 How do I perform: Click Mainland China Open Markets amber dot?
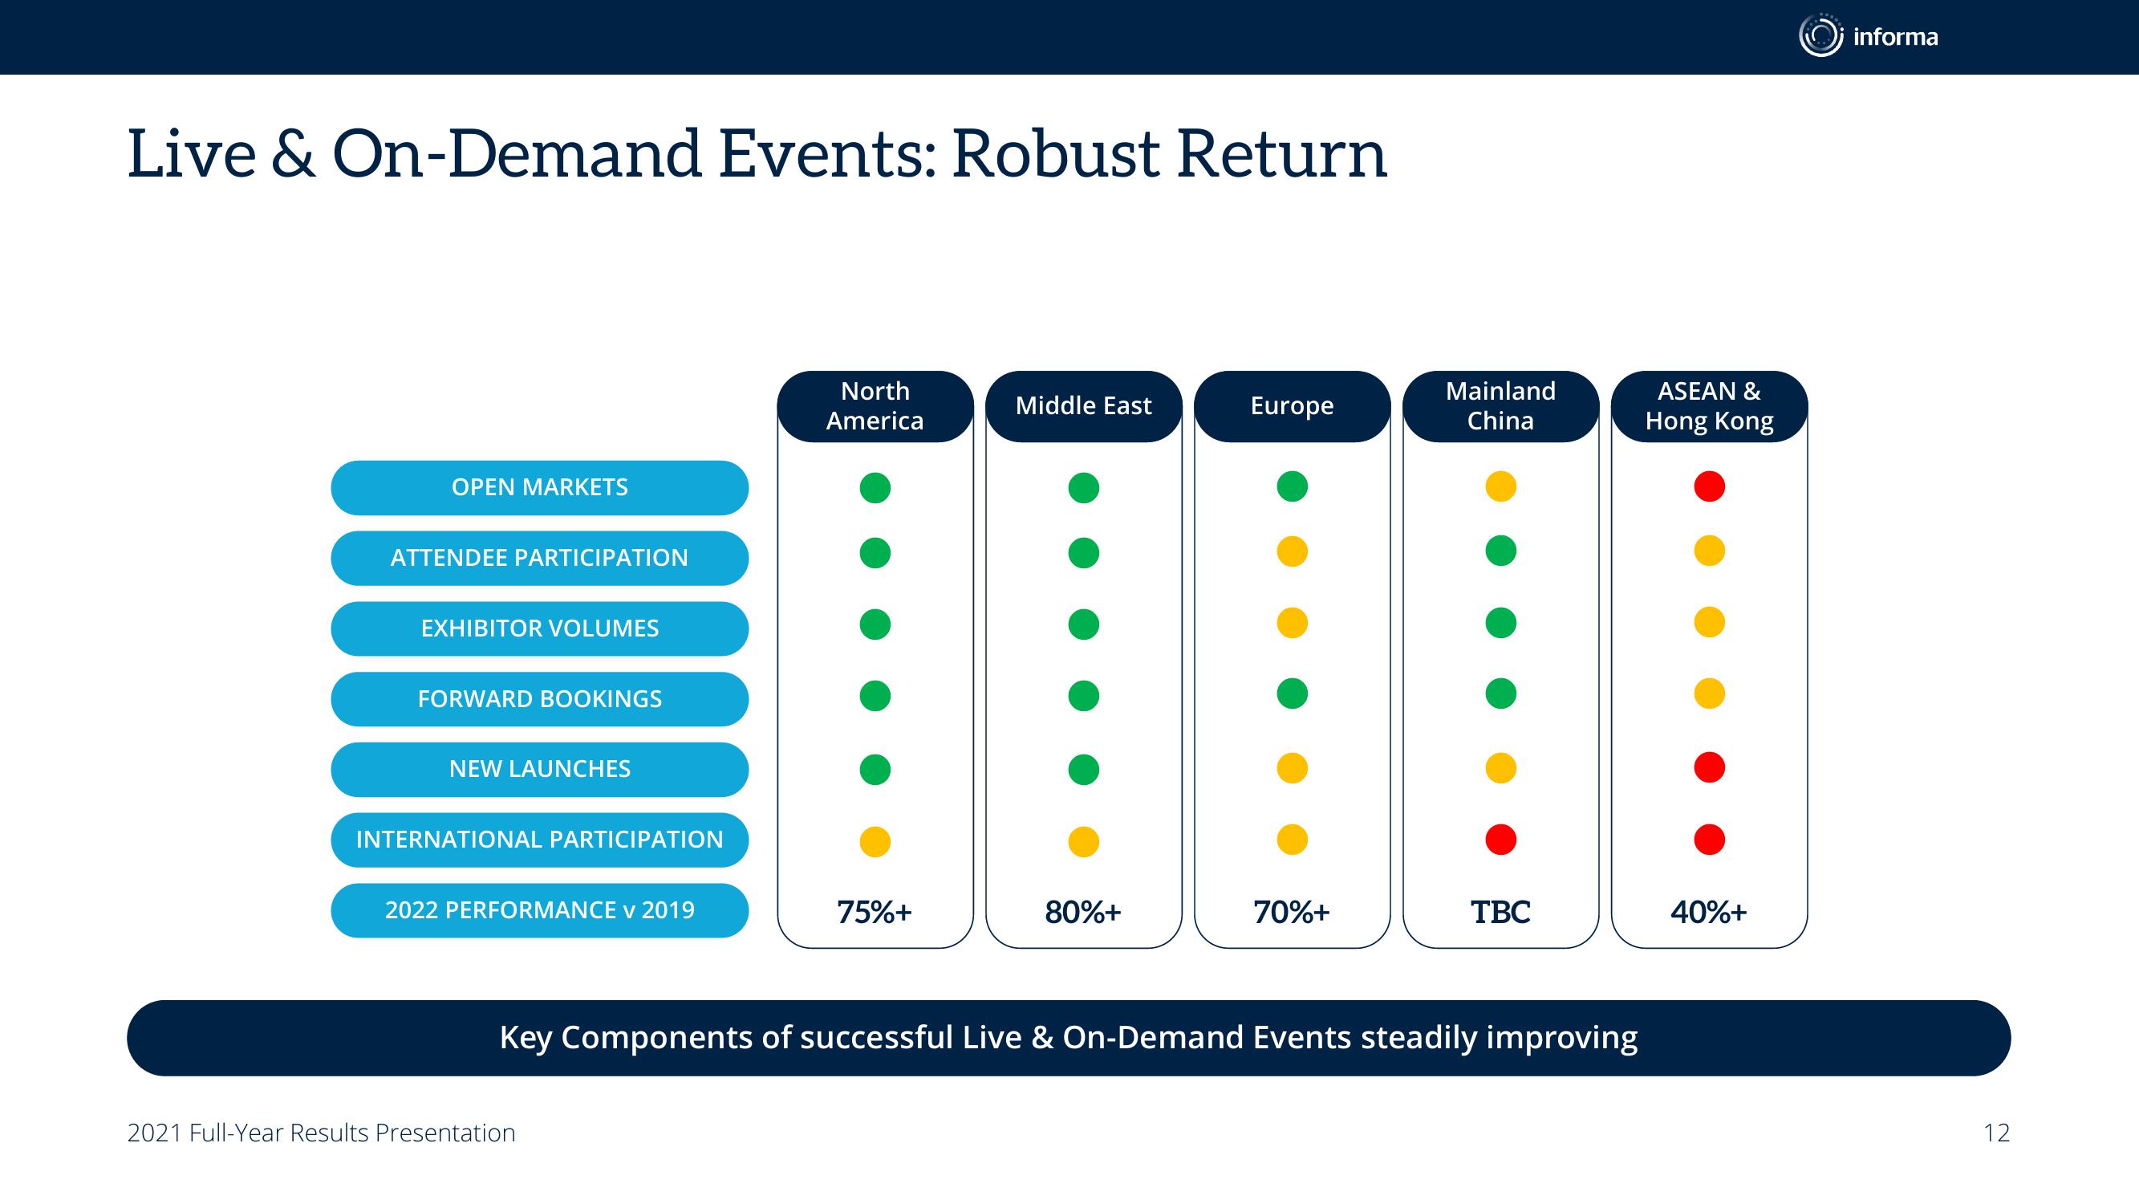1500,486
